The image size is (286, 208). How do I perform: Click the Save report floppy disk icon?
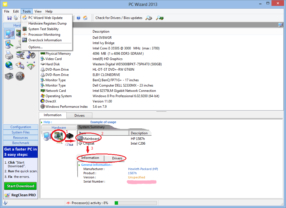(x=9, y=18)
